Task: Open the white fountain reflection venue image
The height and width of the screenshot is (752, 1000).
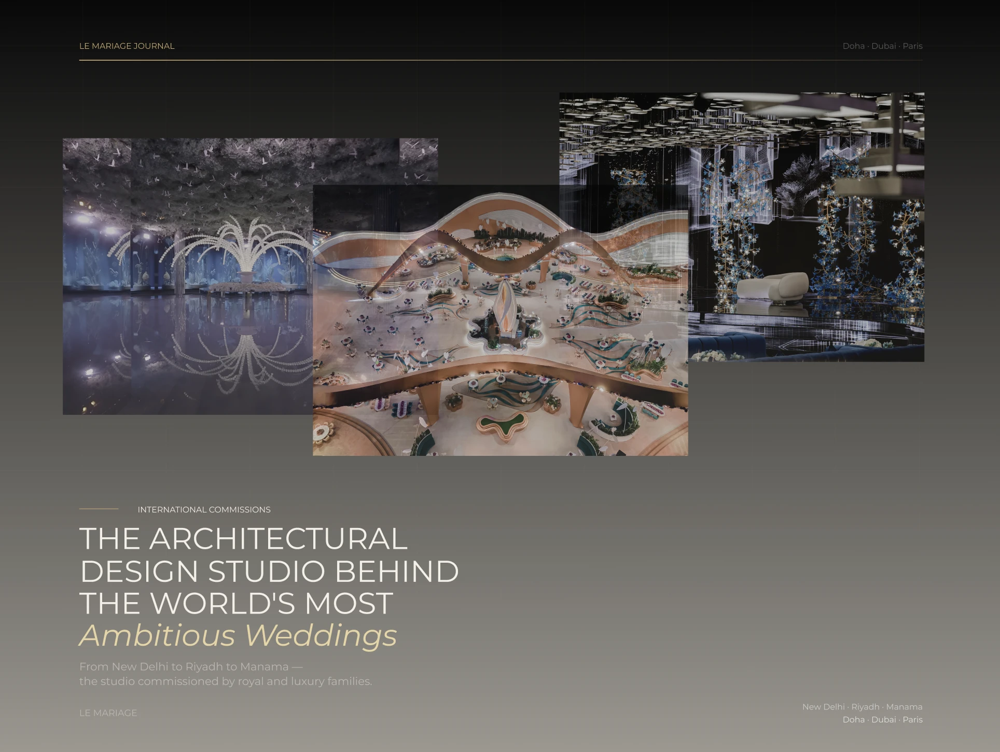Action: [188, 276]
